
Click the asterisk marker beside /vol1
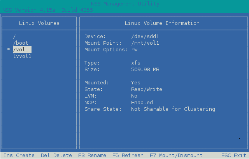[8, 50]
